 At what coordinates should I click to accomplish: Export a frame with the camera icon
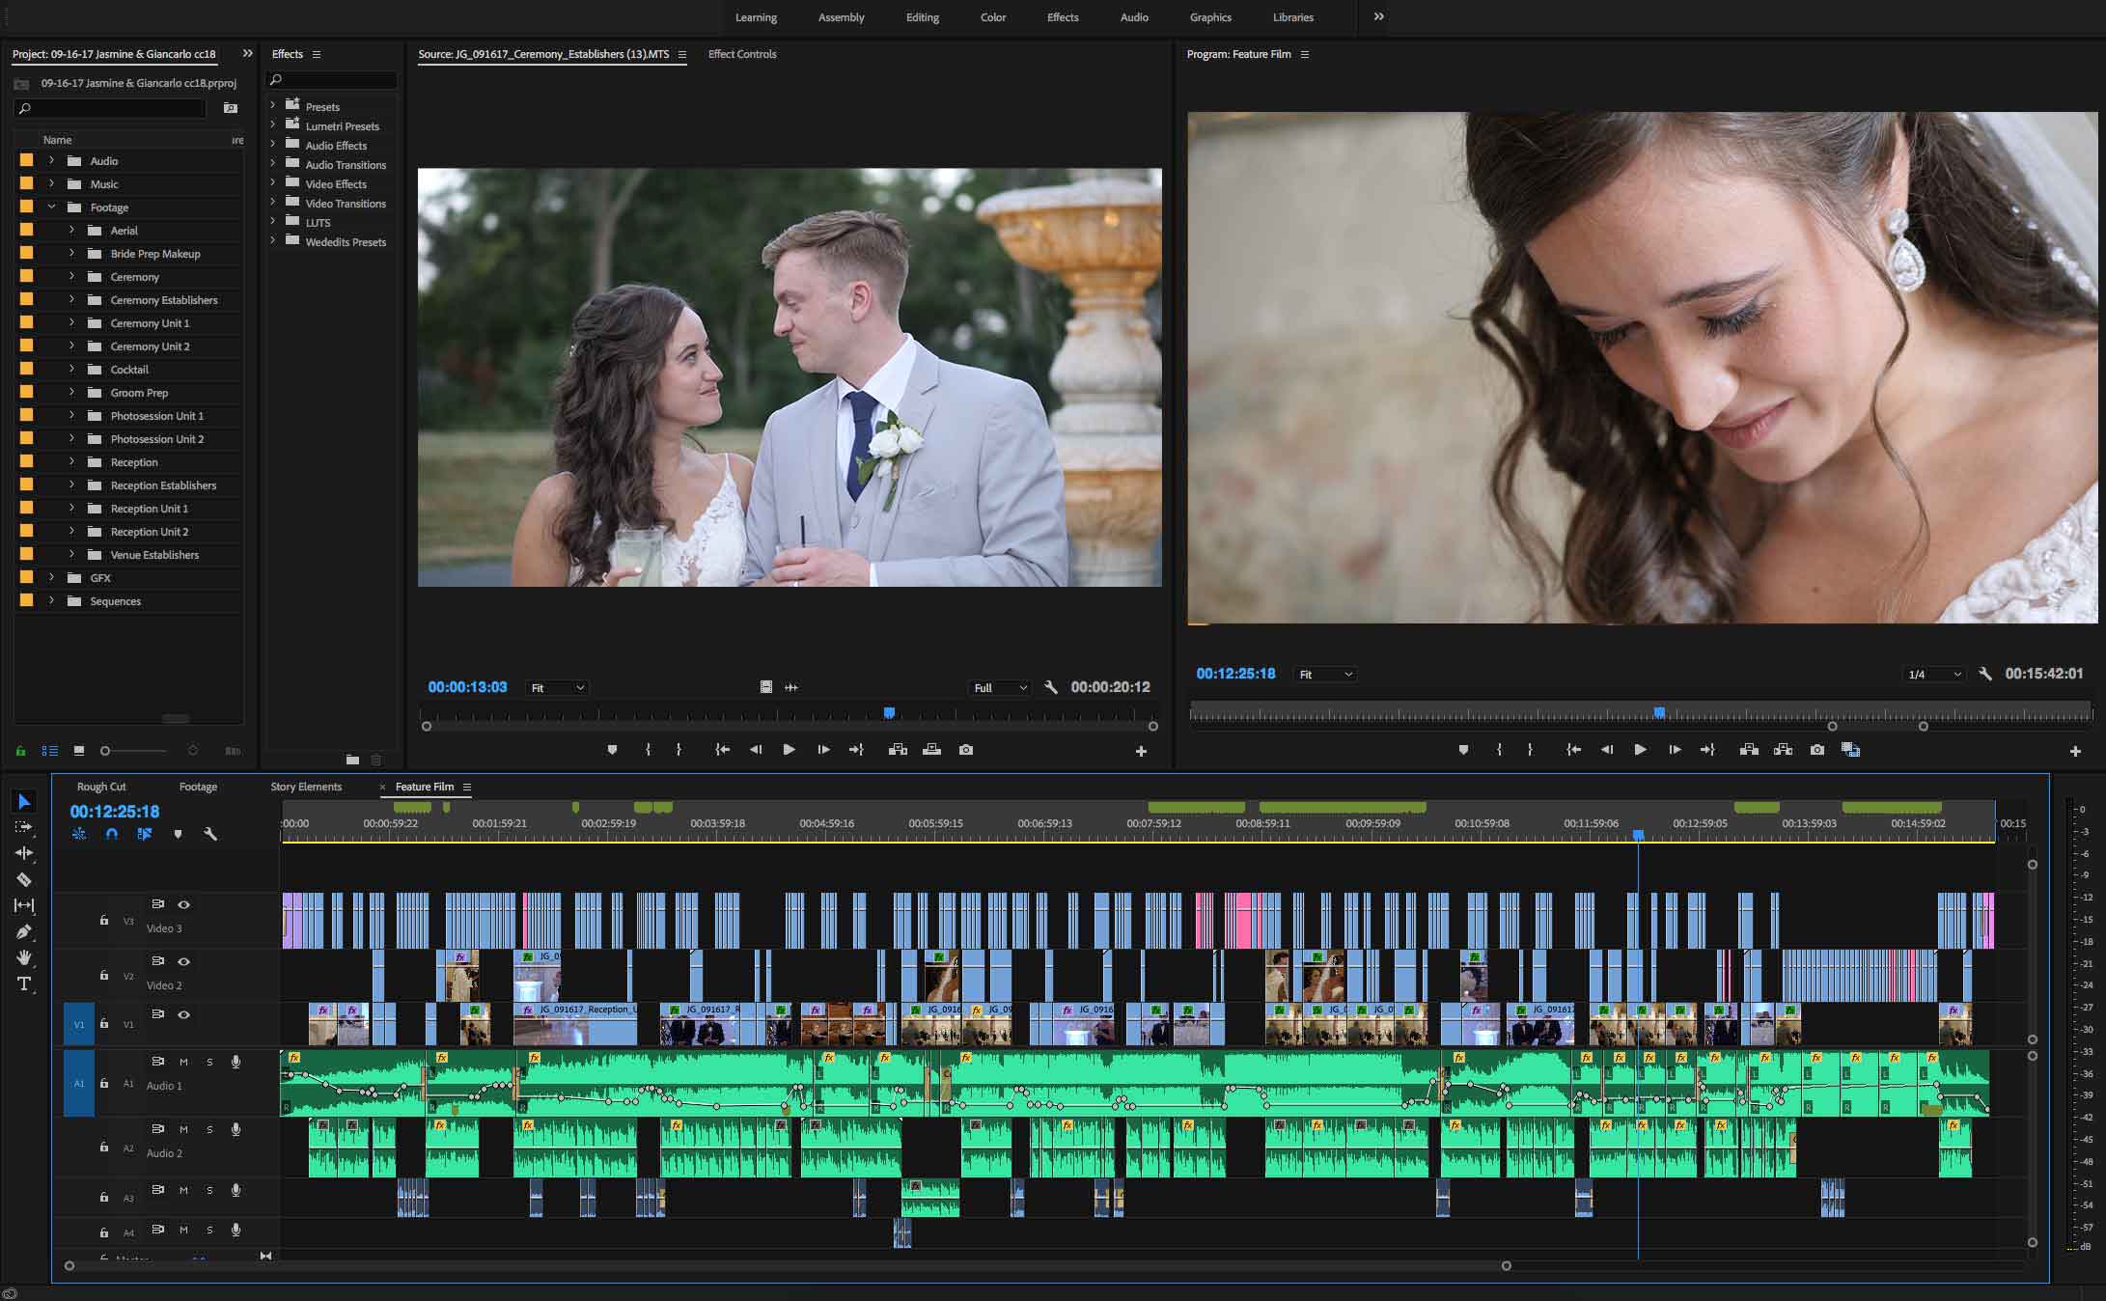click(x=1817, y=750)
